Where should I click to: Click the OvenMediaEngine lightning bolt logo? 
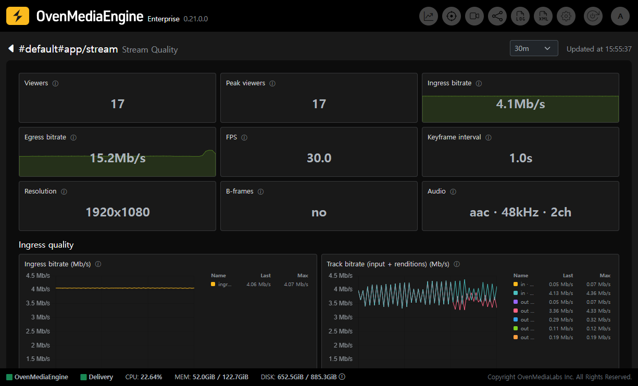18,16
